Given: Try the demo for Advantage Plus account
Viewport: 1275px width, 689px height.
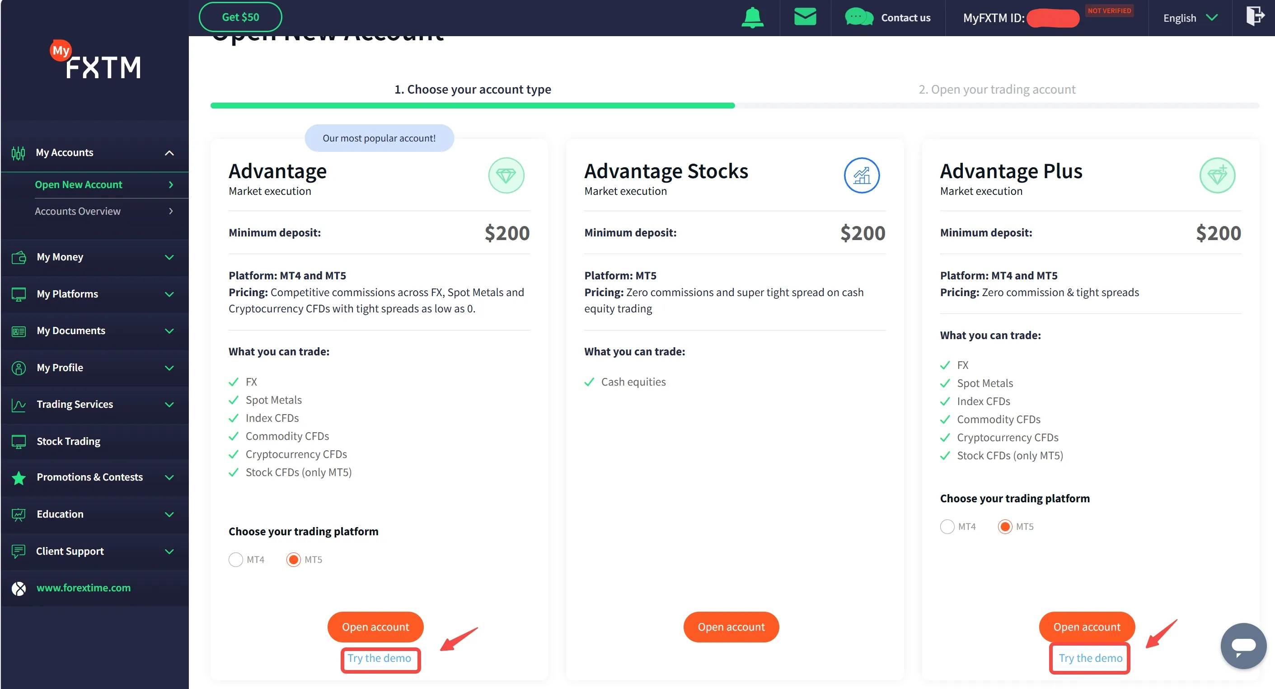Looking at the screenshot, I should click(1090, 658).
